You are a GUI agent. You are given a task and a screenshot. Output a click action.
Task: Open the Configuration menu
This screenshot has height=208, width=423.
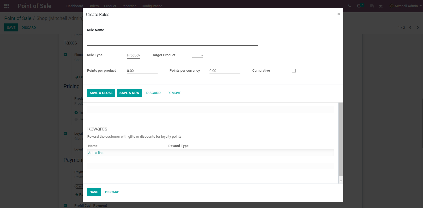[152, 6]
